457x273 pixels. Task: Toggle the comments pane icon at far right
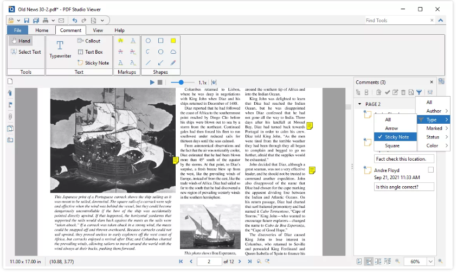pyautogui.click(x=442, y=81)
